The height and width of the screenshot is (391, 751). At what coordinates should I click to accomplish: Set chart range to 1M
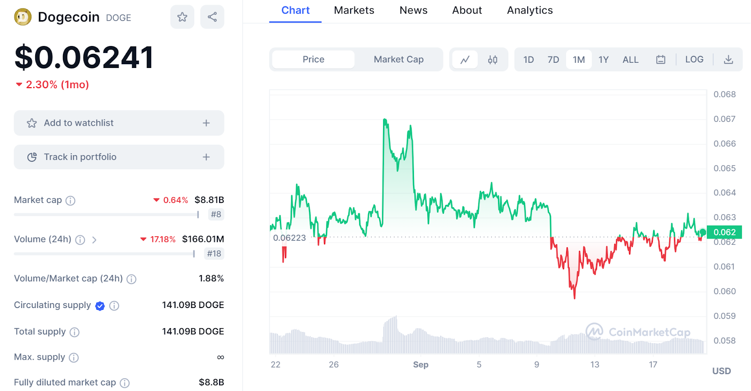[579, 60]
